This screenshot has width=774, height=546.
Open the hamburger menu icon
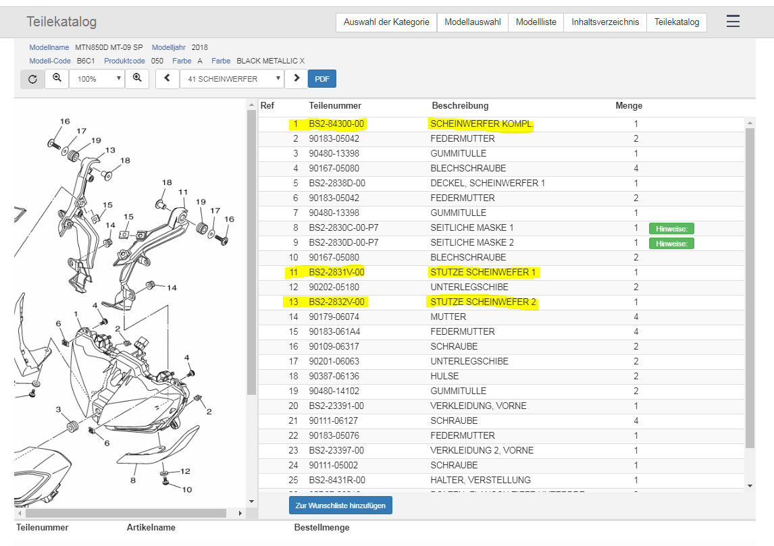point(733,22)
